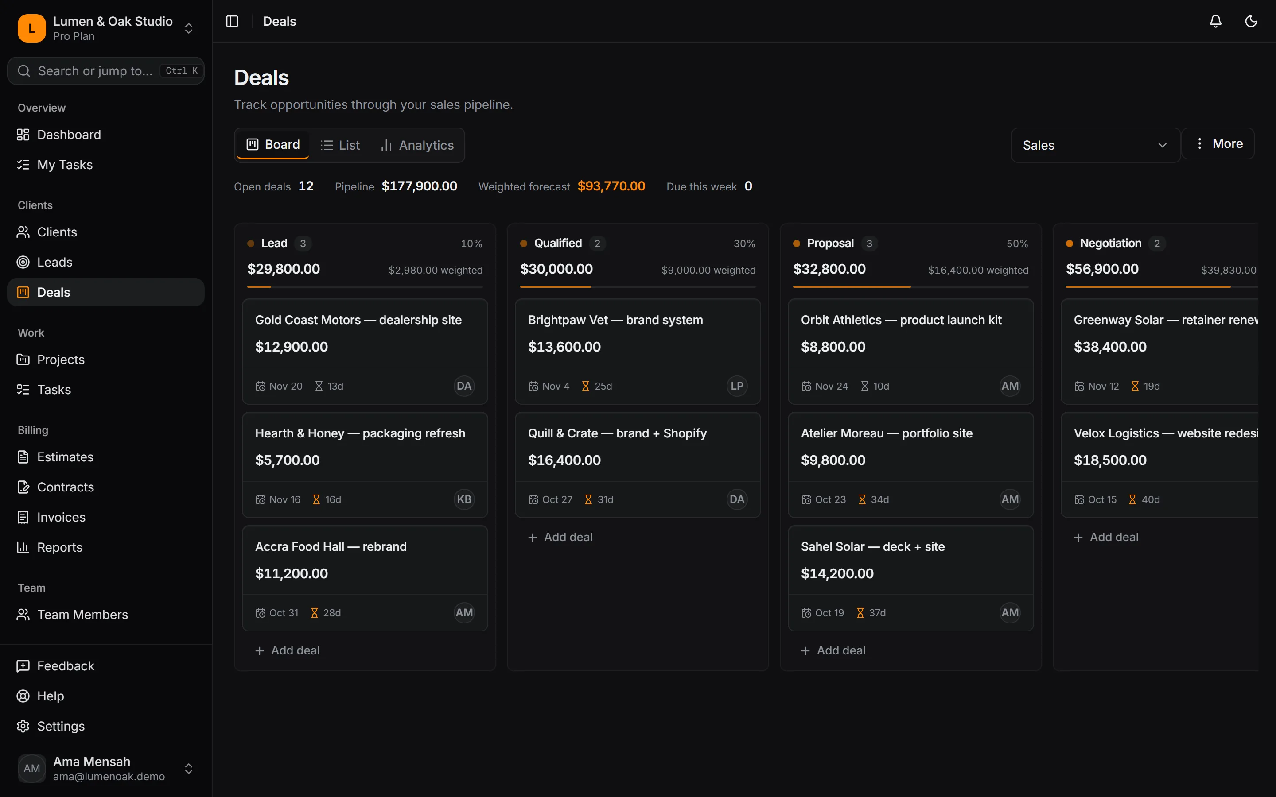The image size is (1276, 797).
Task: Open the Reports page
Action: tap(105, 547)
